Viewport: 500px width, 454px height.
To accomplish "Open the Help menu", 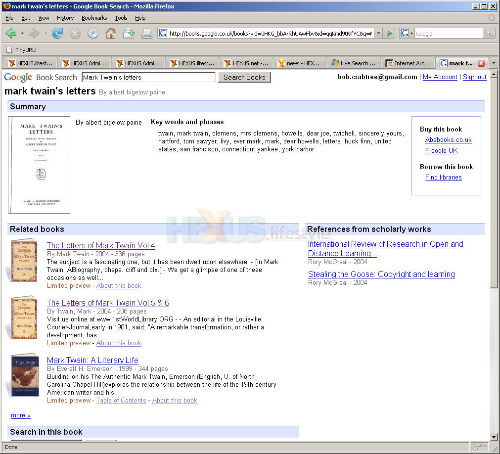I will 140,18.
